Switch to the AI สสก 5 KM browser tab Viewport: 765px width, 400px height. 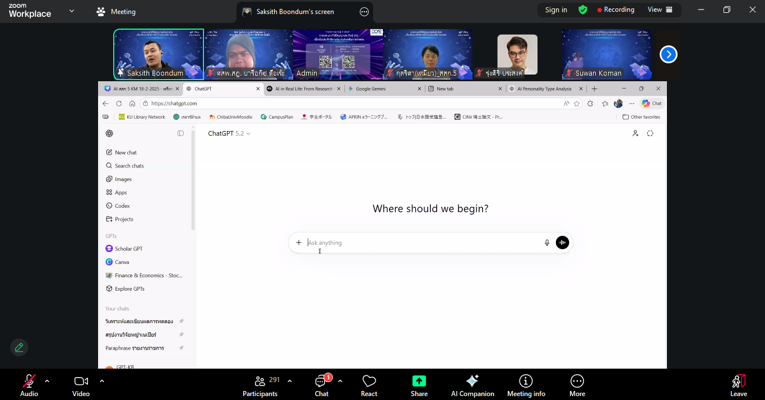[142, 89]
